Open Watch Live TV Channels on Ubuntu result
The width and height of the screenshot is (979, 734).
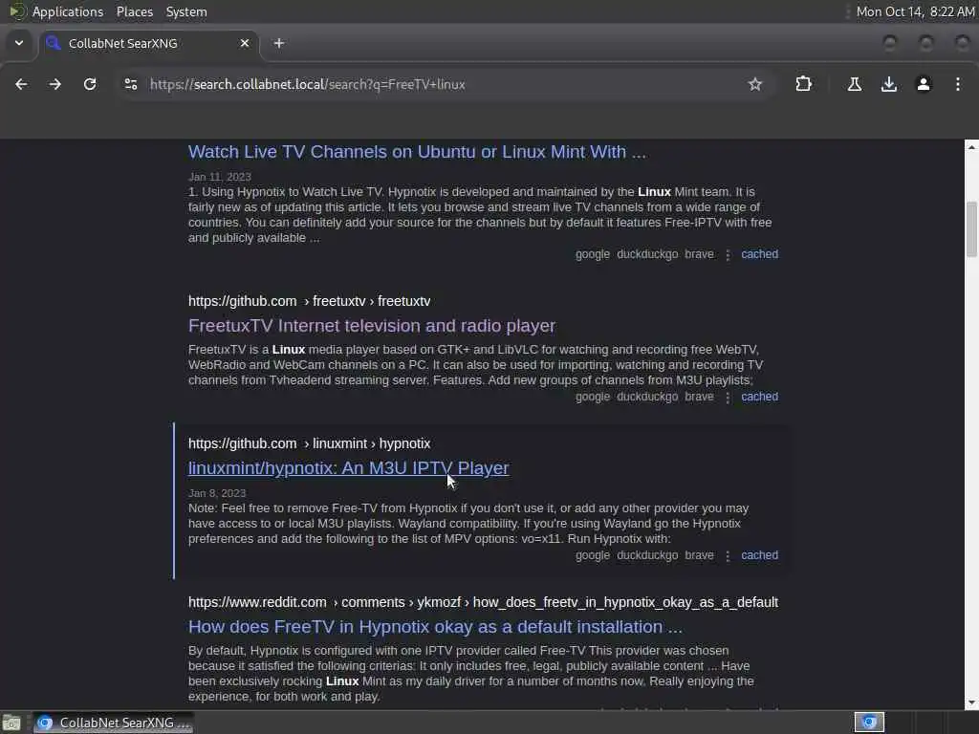417,152
